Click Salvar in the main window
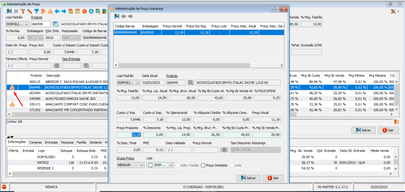The image size is (405, 192). (363, 130)
